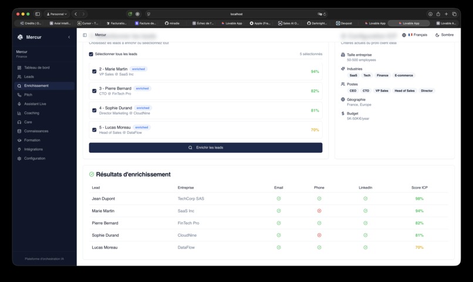Screen dimensions: 473x282
Task: Click Pierre Bernard's LinkedIn check icon
Action: tap(365, 223)
